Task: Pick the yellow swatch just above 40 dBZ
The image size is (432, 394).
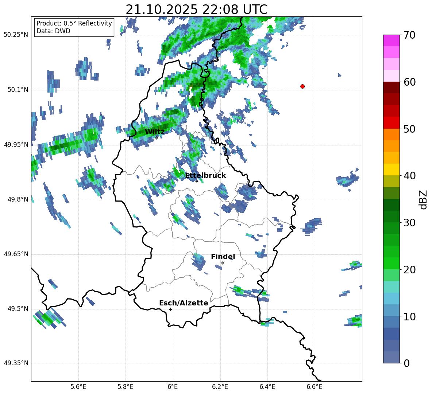Action: point(391,169)
